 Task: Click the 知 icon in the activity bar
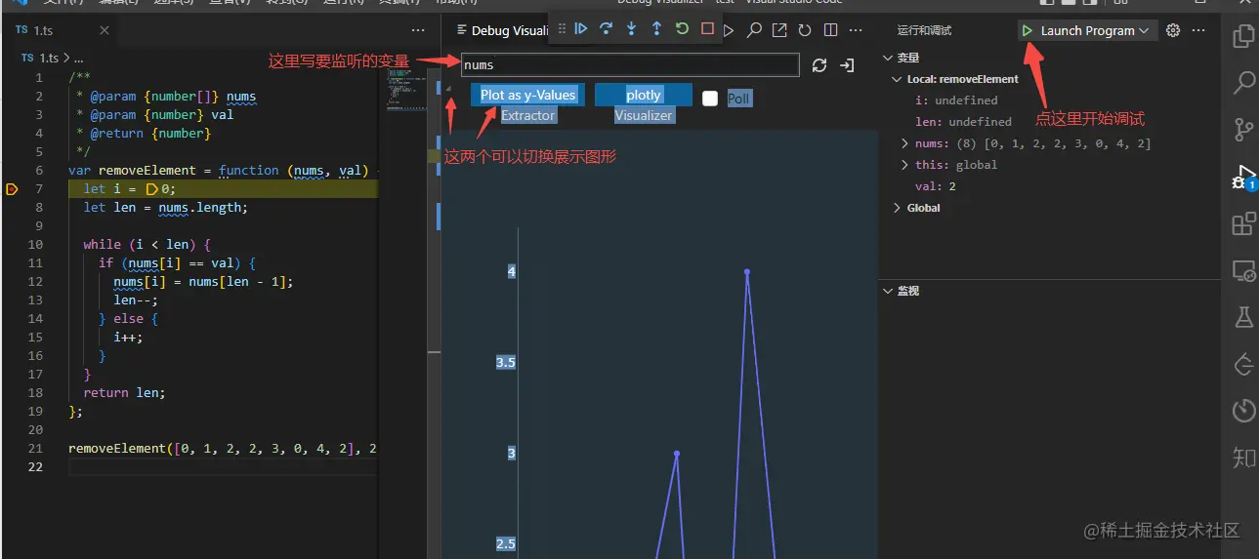click(x=1244, y=457)
